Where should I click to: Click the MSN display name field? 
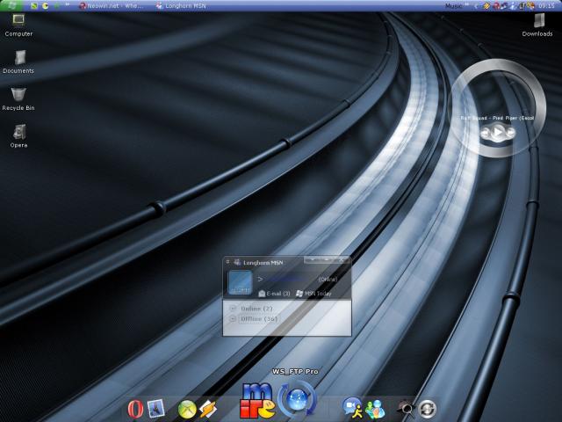coord(286,280)
